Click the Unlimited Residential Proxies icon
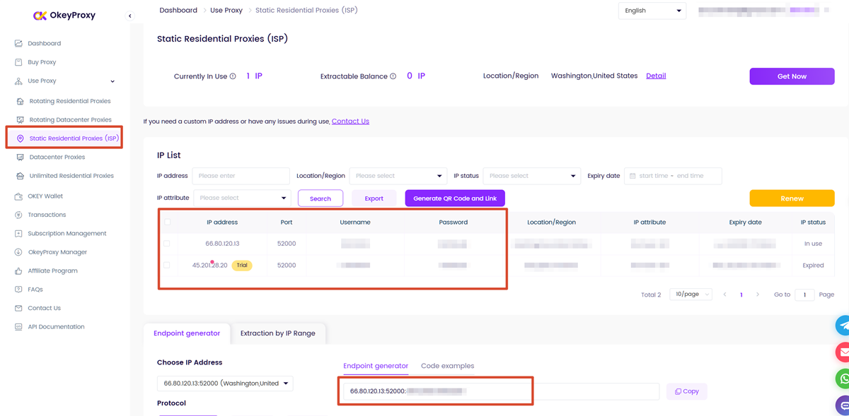Screen dimensions: 849x416 click(21, 176)
